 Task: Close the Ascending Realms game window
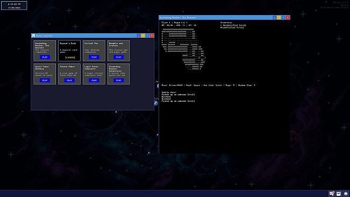point(288,17)
